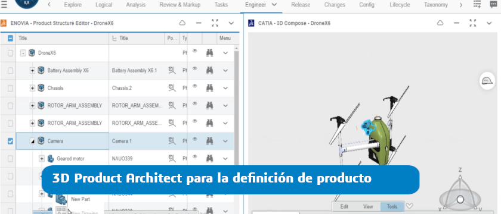The image size is (501, 214).
Task: Select the View tab in 3D toolbar
Action: click(x=368, y=206)
